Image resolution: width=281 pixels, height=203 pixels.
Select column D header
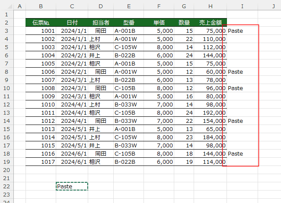[101, 6]
